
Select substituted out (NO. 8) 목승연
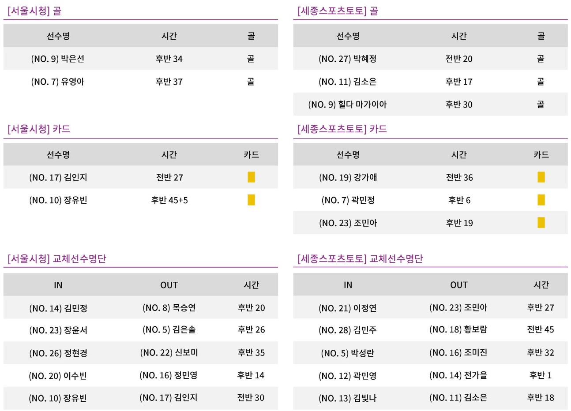click(169, 307)
